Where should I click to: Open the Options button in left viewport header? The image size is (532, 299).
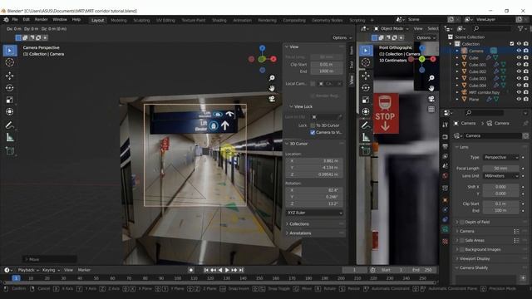(342, 37)
